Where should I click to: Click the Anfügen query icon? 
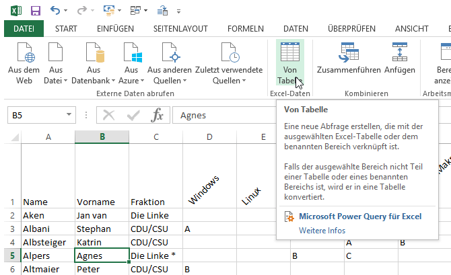pyautogui.click(x=400, y=52)
